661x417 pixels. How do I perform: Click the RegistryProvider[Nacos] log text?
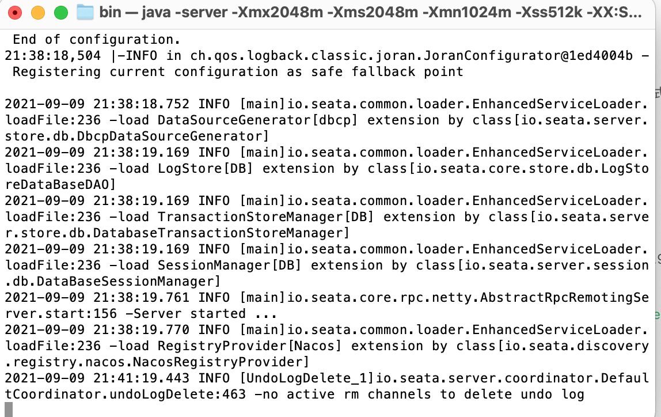tap(249, 346)
